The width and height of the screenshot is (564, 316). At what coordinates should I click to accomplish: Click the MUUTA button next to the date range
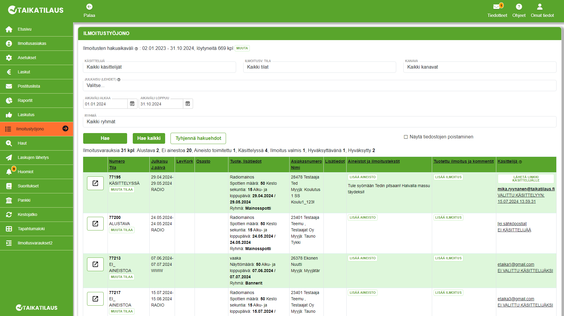coord(242,48)
